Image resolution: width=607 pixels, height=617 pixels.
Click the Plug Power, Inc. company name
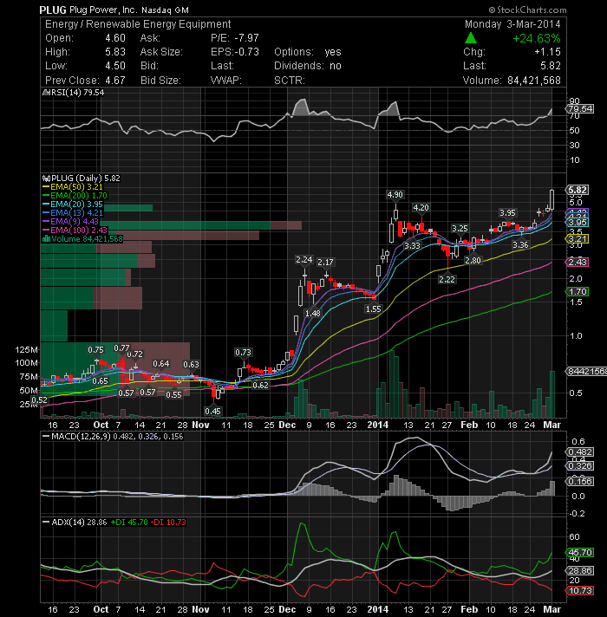pos(103,10)
